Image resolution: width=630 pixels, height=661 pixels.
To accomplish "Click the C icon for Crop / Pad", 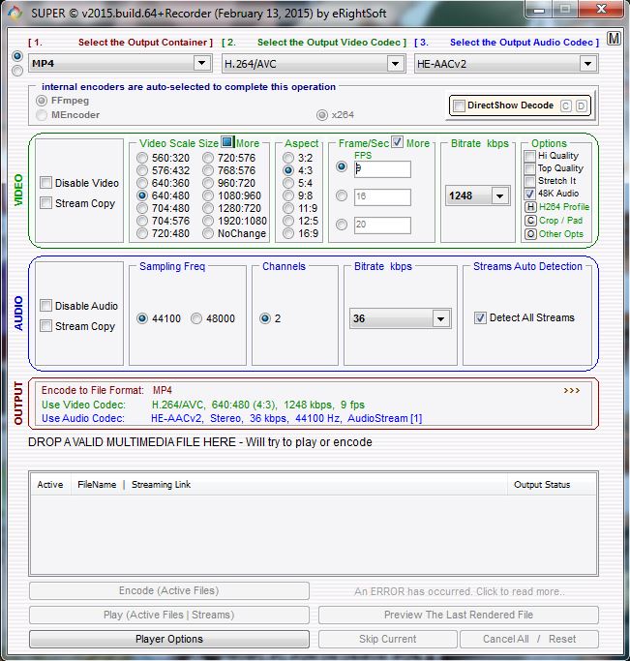I will (x=529, y=221).
